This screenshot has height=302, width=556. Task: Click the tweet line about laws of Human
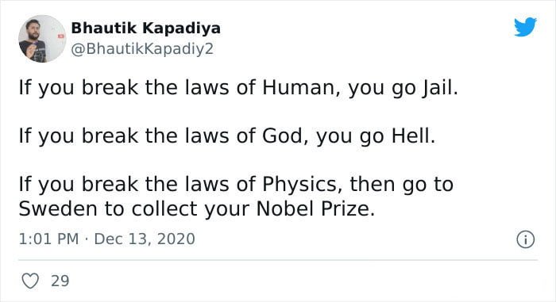[238, 88]
